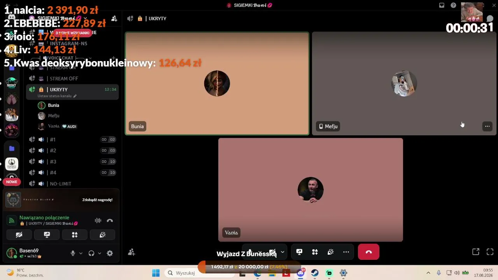
Task: Join the STREAM OFF voice channel
Action: pos(72,79)
